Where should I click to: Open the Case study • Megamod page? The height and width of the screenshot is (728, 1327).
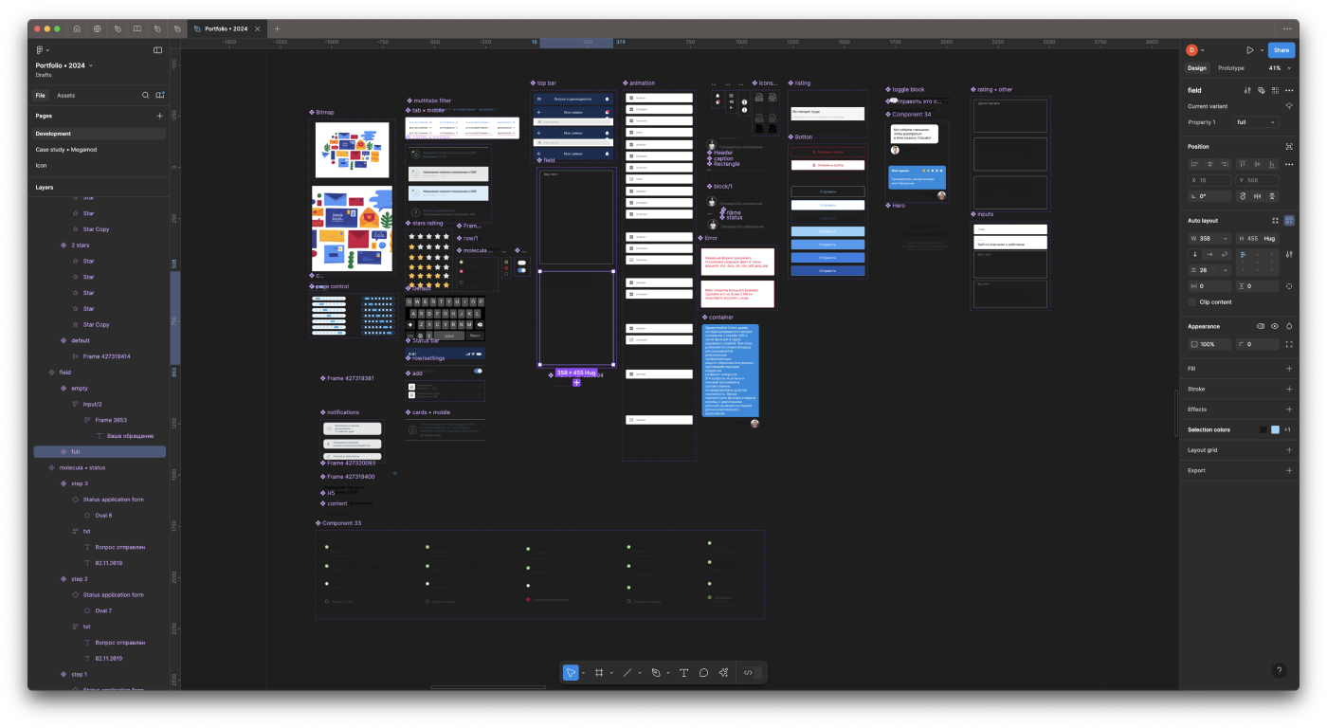pos(66,150)
